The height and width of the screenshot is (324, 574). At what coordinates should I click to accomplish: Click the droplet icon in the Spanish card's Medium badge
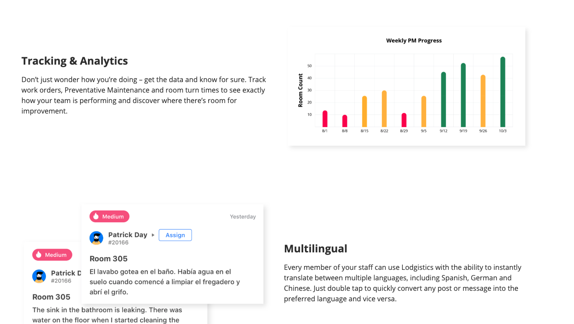tap(96, 217)
